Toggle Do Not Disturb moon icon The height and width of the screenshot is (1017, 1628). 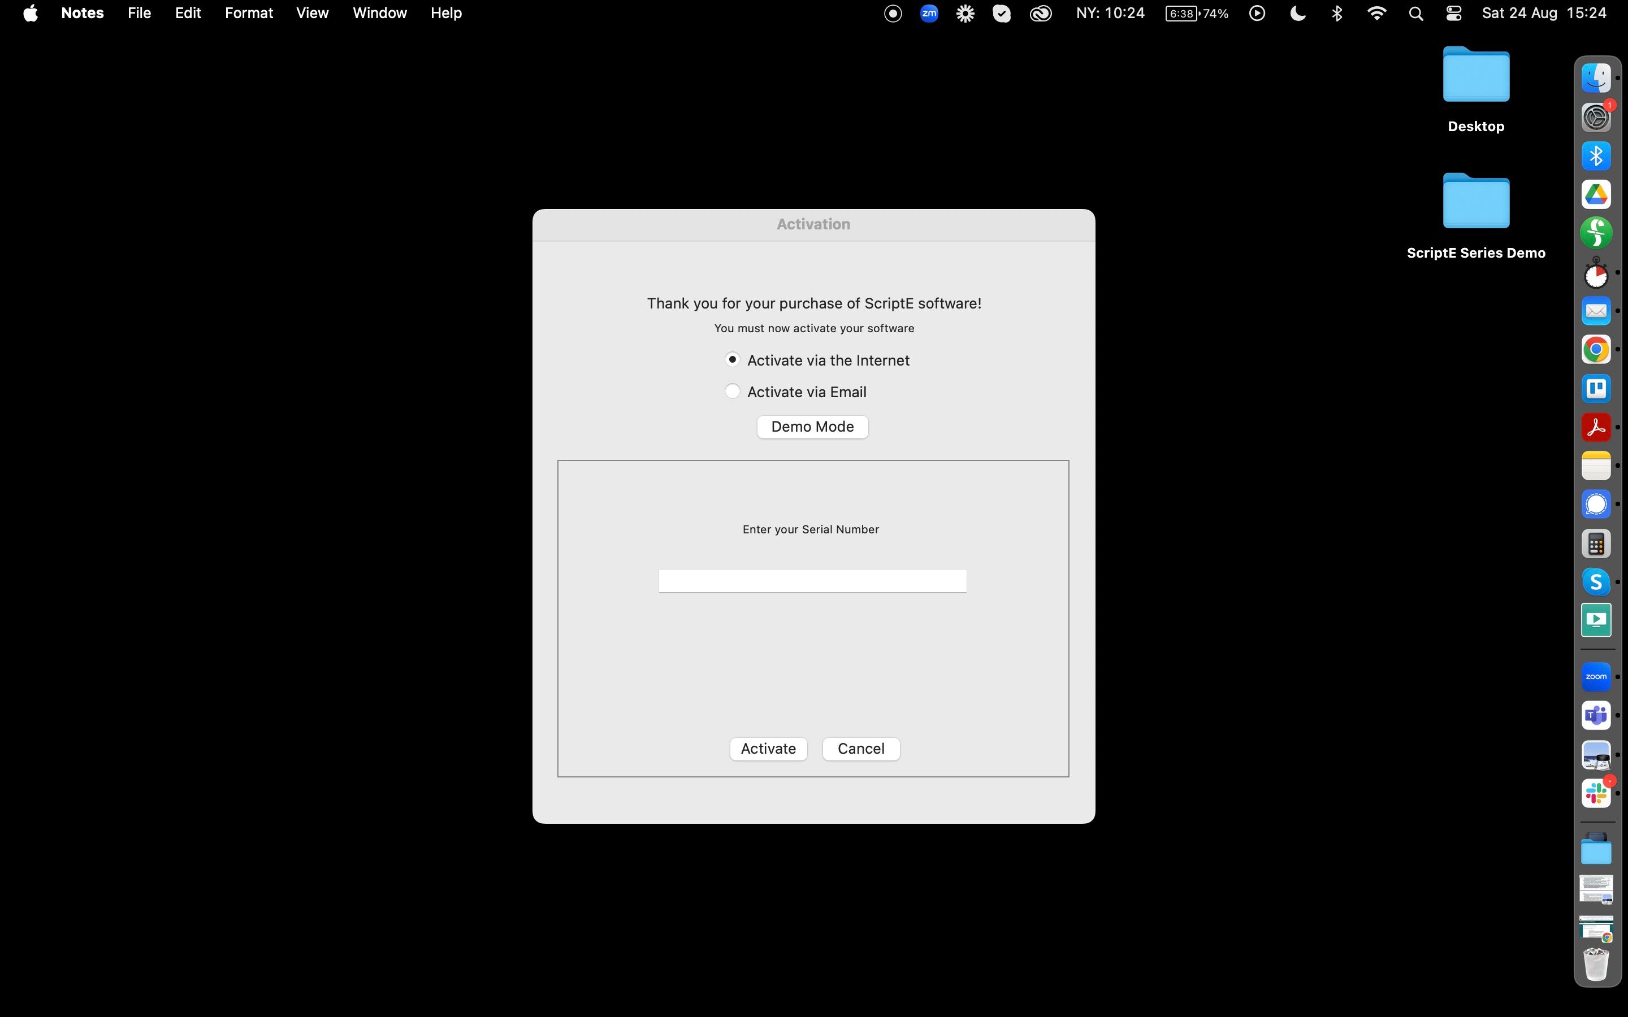click(x=1298, y=13)
